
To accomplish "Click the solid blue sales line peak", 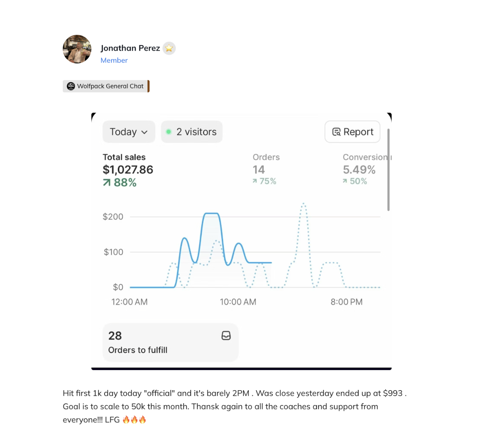I will click(x=211, y=213).
